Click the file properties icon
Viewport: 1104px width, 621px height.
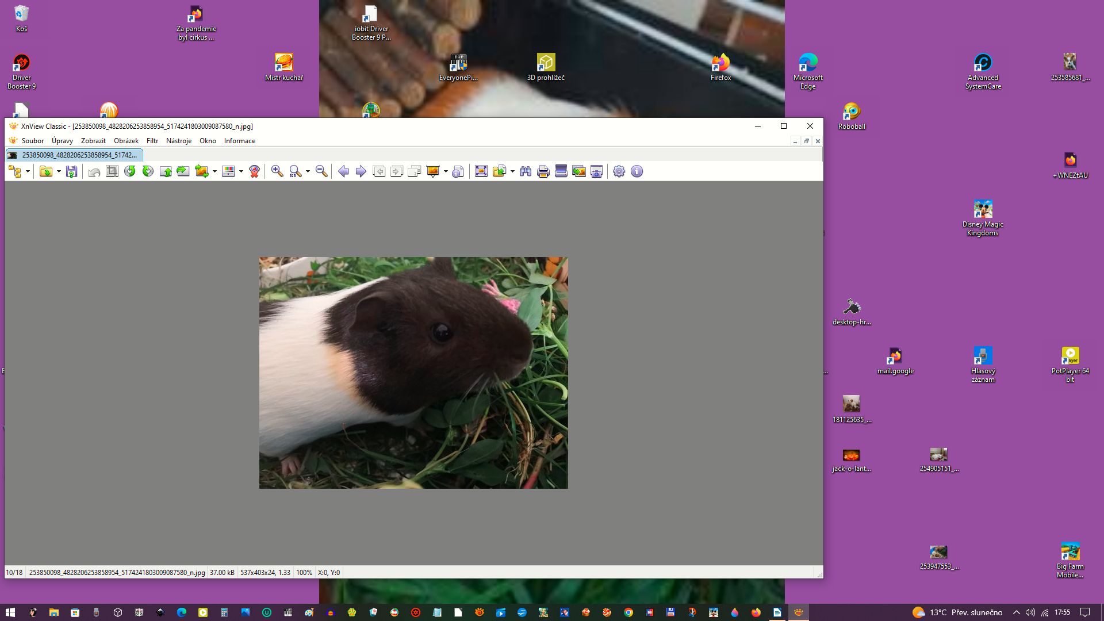pyautogui.click(x=458, y=171)
